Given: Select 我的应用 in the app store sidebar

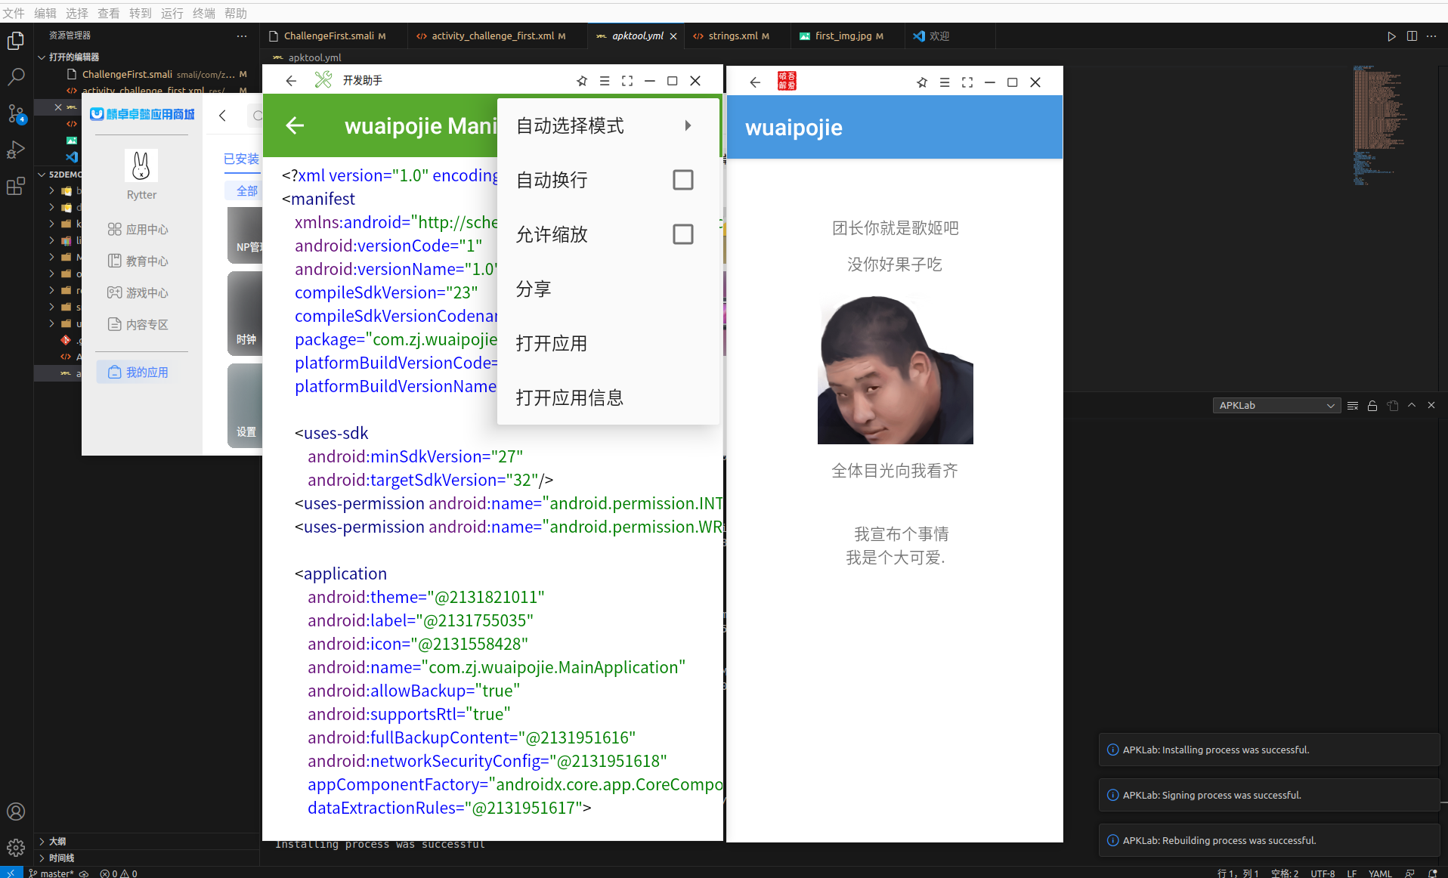Looking at the screenshot, I should (138, 372).
